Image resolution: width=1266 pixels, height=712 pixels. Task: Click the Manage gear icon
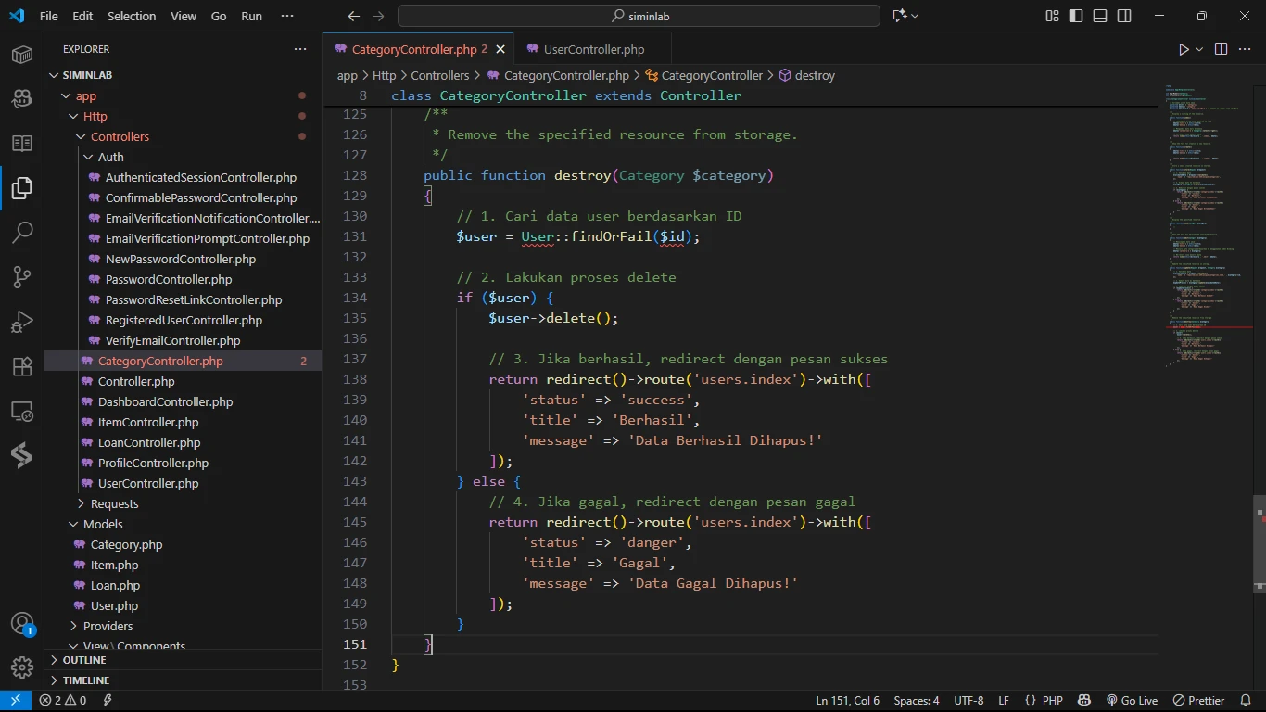(22, 667)
